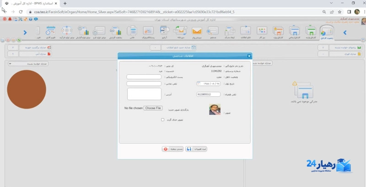Open the view report (مشاهده گزارش) toolbar icon
The height and width of the screenshot is (187, 366).
pyautogui.click(x=116, y=32)
